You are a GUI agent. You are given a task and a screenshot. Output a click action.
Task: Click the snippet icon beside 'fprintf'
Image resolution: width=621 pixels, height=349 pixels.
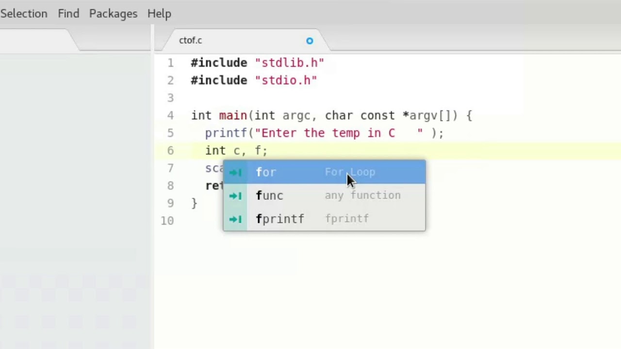235,219
